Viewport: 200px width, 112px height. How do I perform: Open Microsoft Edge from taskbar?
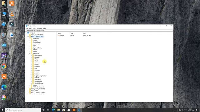[53, 110]
